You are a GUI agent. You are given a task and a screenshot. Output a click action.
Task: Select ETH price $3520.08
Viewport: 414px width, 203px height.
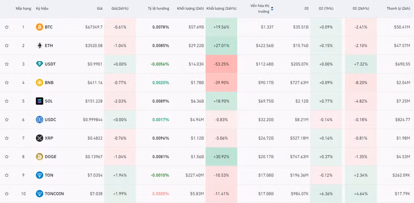click(94, 45)
